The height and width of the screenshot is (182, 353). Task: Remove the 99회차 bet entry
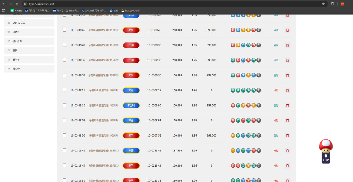[287, 90]
